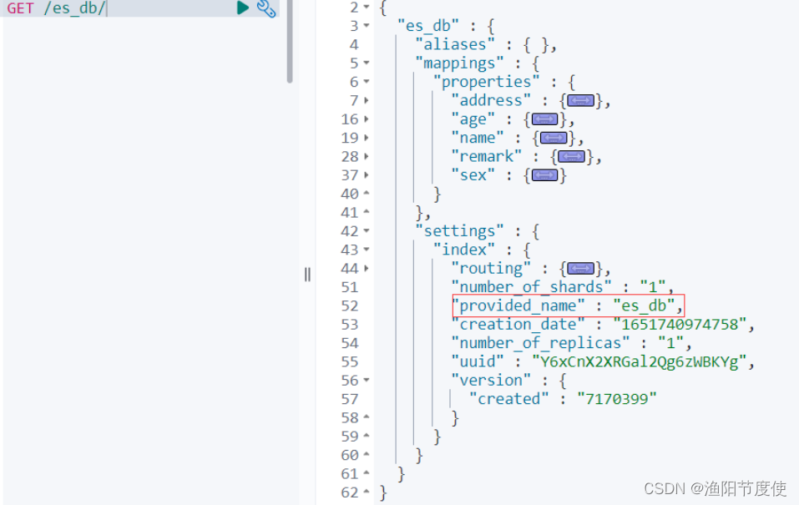
Task: Collapse "version" fold arrow at line 56
Action: tap(367, 381)
